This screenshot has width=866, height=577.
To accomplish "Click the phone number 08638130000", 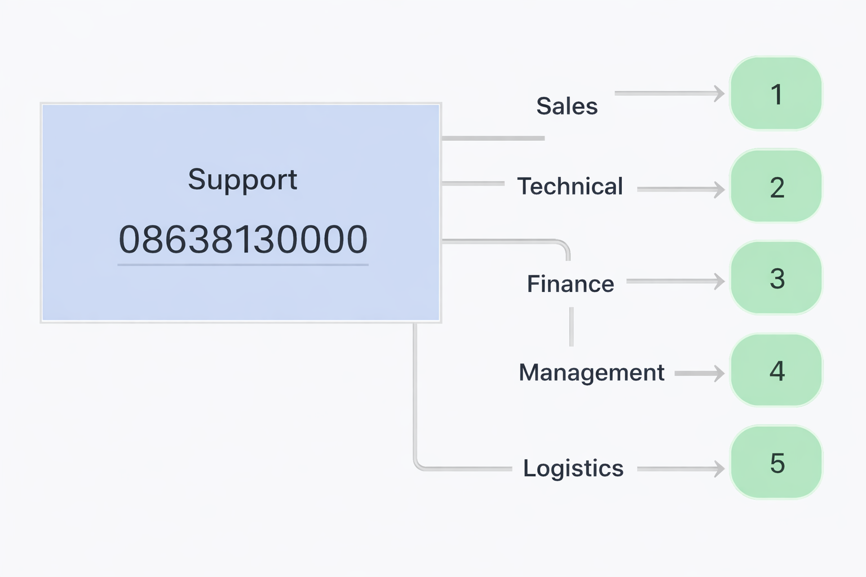I will click(x=243, y=239).
